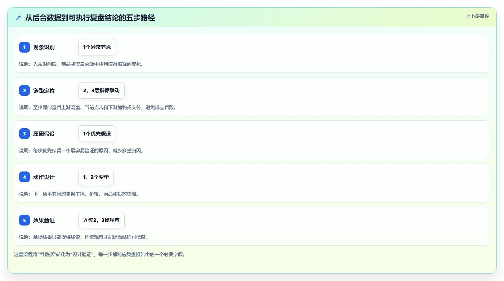Click the 上下游路径 label in header

click(477, 16)
